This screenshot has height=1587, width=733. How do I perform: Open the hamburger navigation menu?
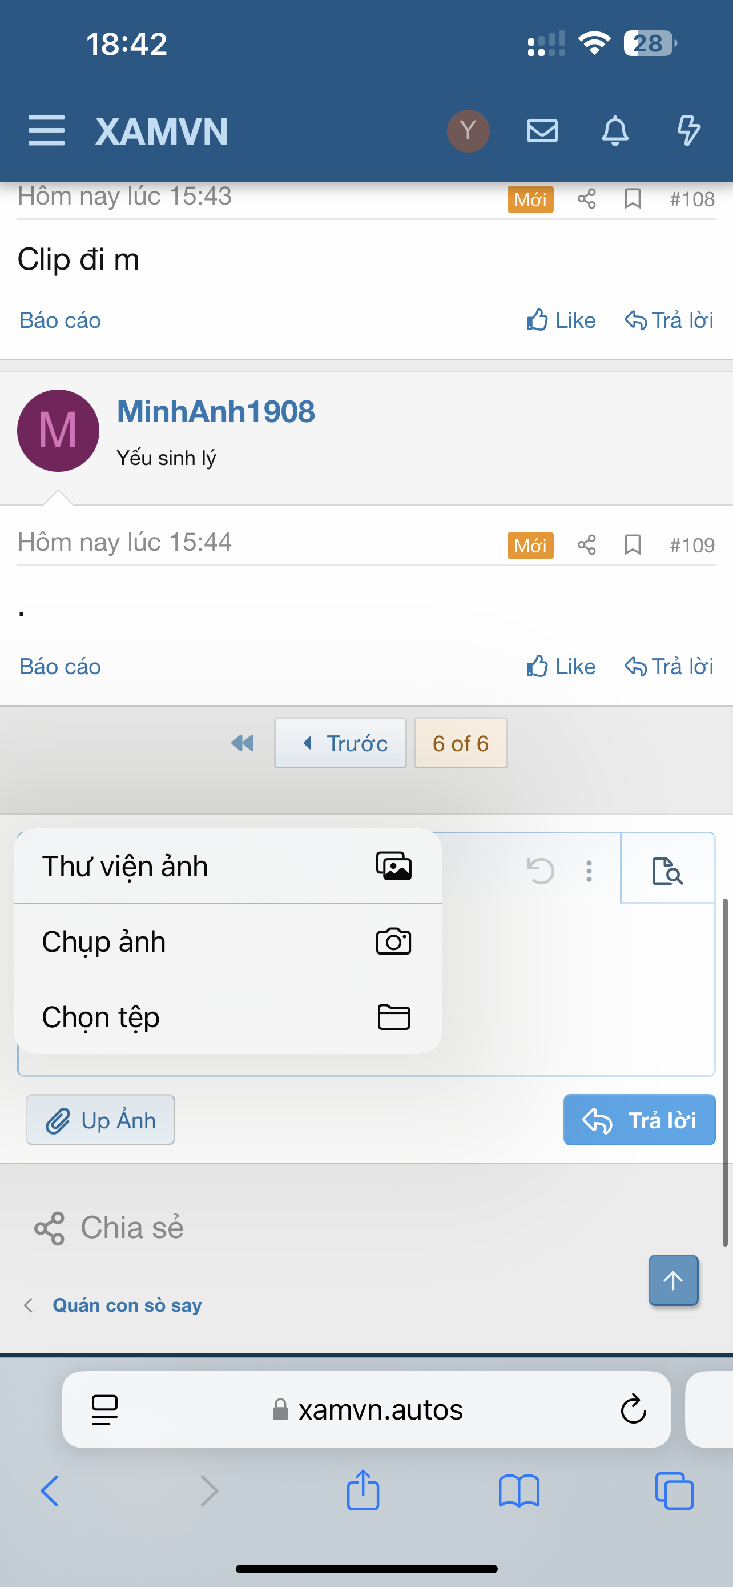46,130
